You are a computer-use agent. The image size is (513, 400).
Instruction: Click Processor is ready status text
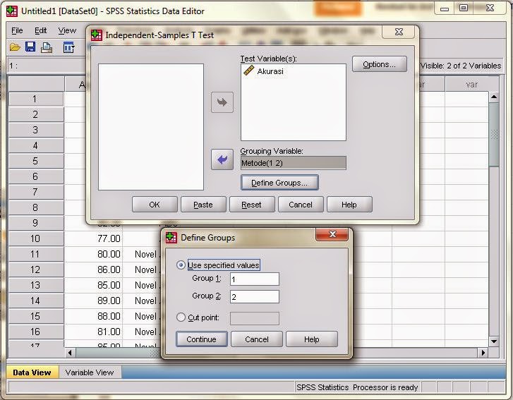click(385, 387)
